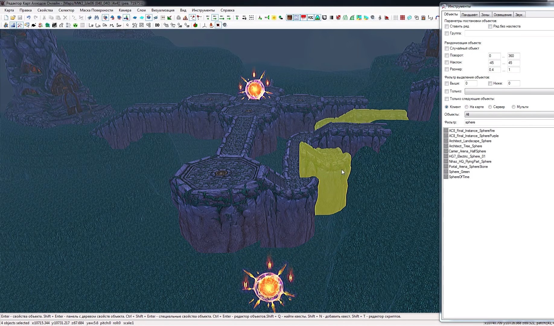The height and width of the screenshot is (326, 554).
Task: Click the yellow sun icon
Action: 274,18
